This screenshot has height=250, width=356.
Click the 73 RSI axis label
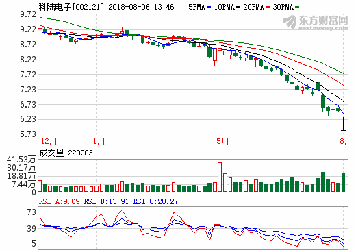(31, 212)
